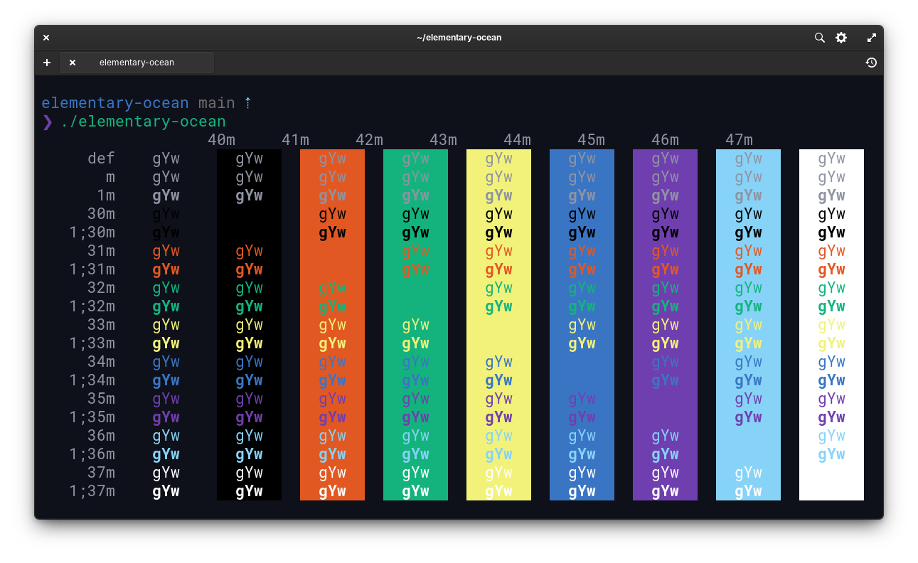Click the ~/elementary-ocean window title

pyautogui.click(x=459, y=38)
